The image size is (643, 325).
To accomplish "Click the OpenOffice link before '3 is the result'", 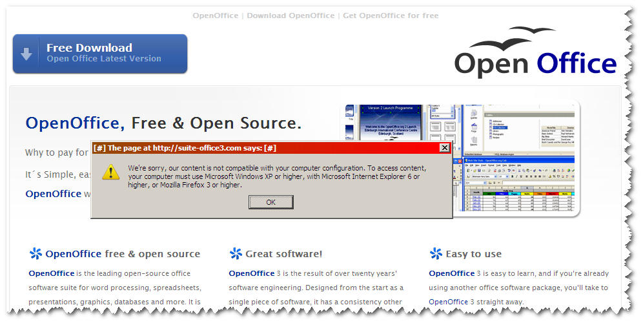I will (251, 273).
